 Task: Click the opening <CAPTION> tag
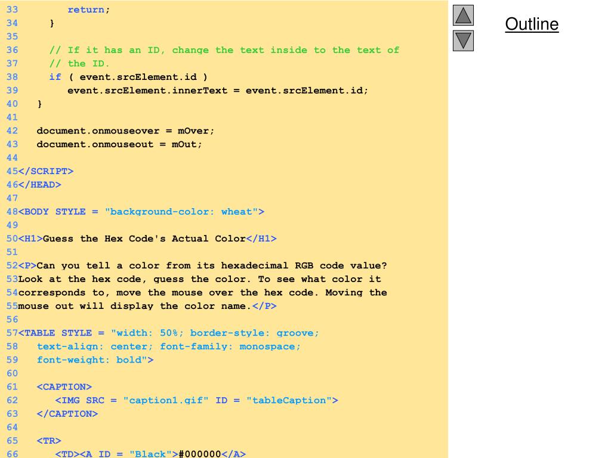pos(64,387)
